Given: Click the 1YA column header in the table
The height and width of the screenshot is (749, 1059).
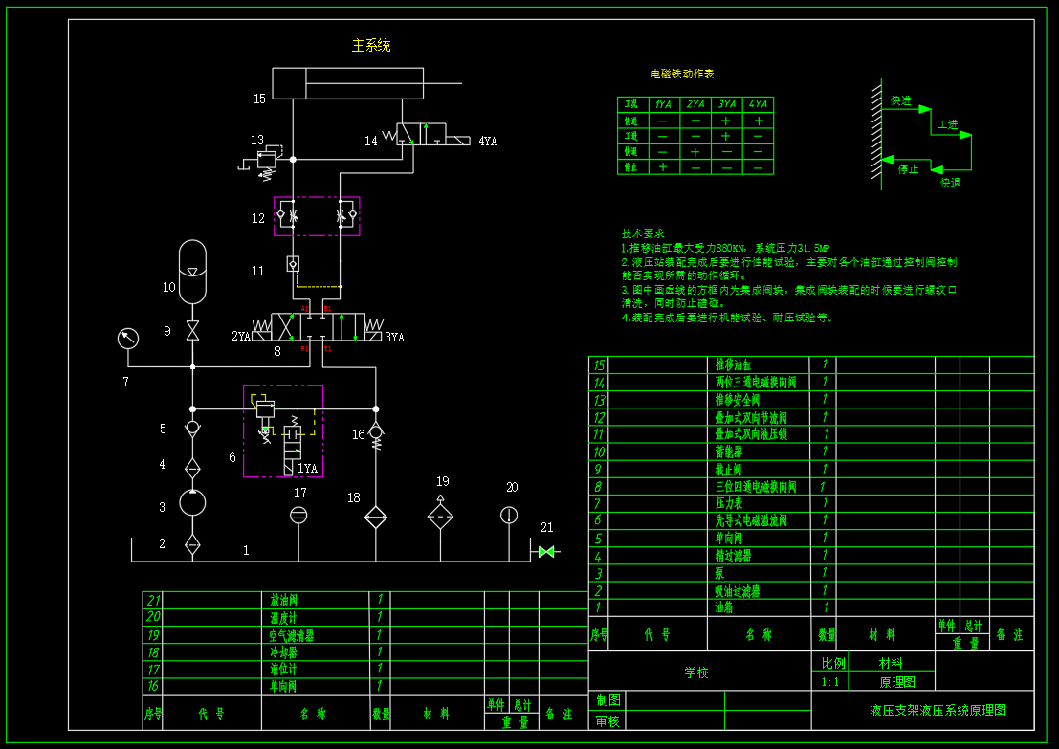Looking at the screenshot, I should (x=663, y=104).
